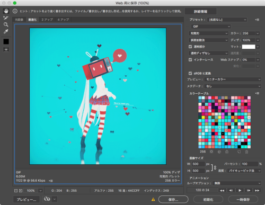
Task: Select the black swatch in color table
Action: pos(223,134)
